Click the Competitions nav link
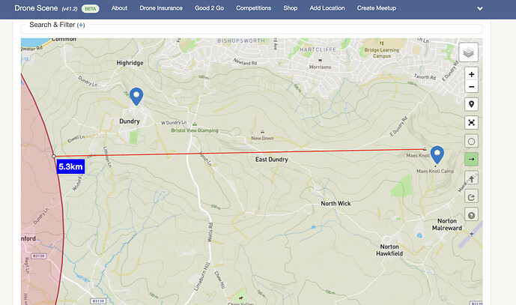The width and height of the screenshot is (516, 305). point(253,8)
